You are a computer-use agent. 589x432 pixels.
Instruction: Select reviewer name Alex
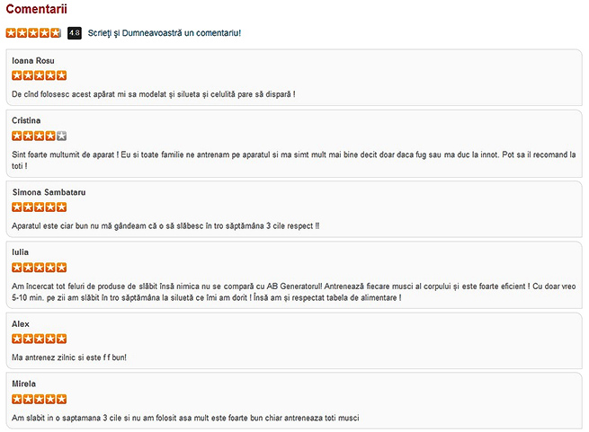tap(21, 323)
